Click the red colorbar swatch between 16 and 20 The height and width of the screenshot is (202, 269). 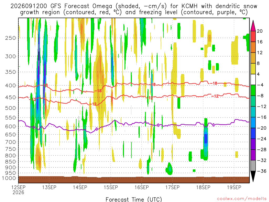(x=253, y=36)
